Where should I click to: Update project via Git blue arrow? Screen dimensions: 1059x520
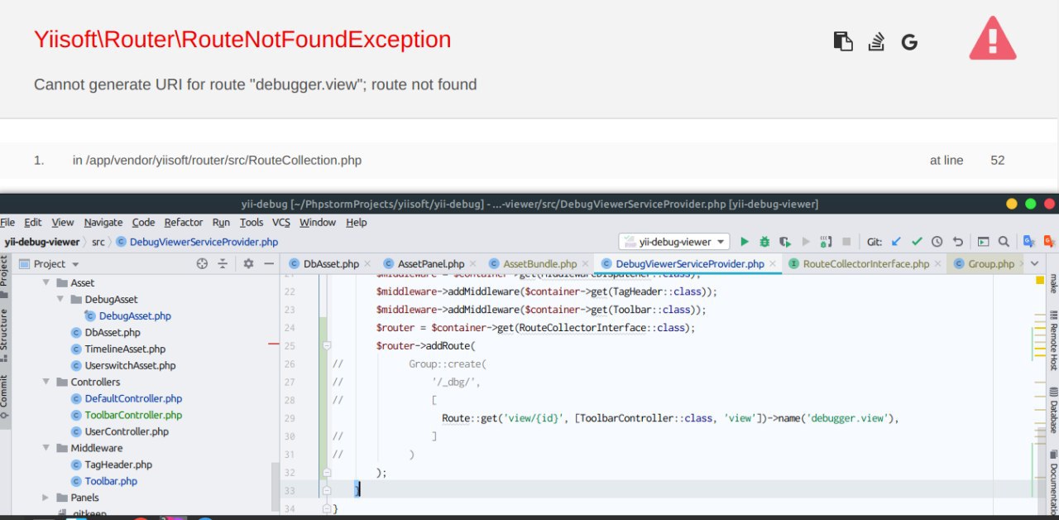pyautogui.click(x=896, y=242)
